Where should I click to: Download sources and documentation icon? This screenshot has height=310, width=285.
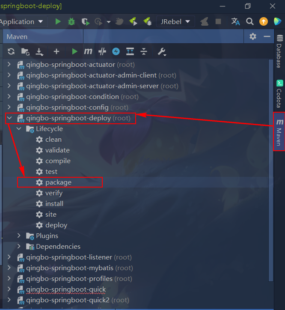[39, 52]
